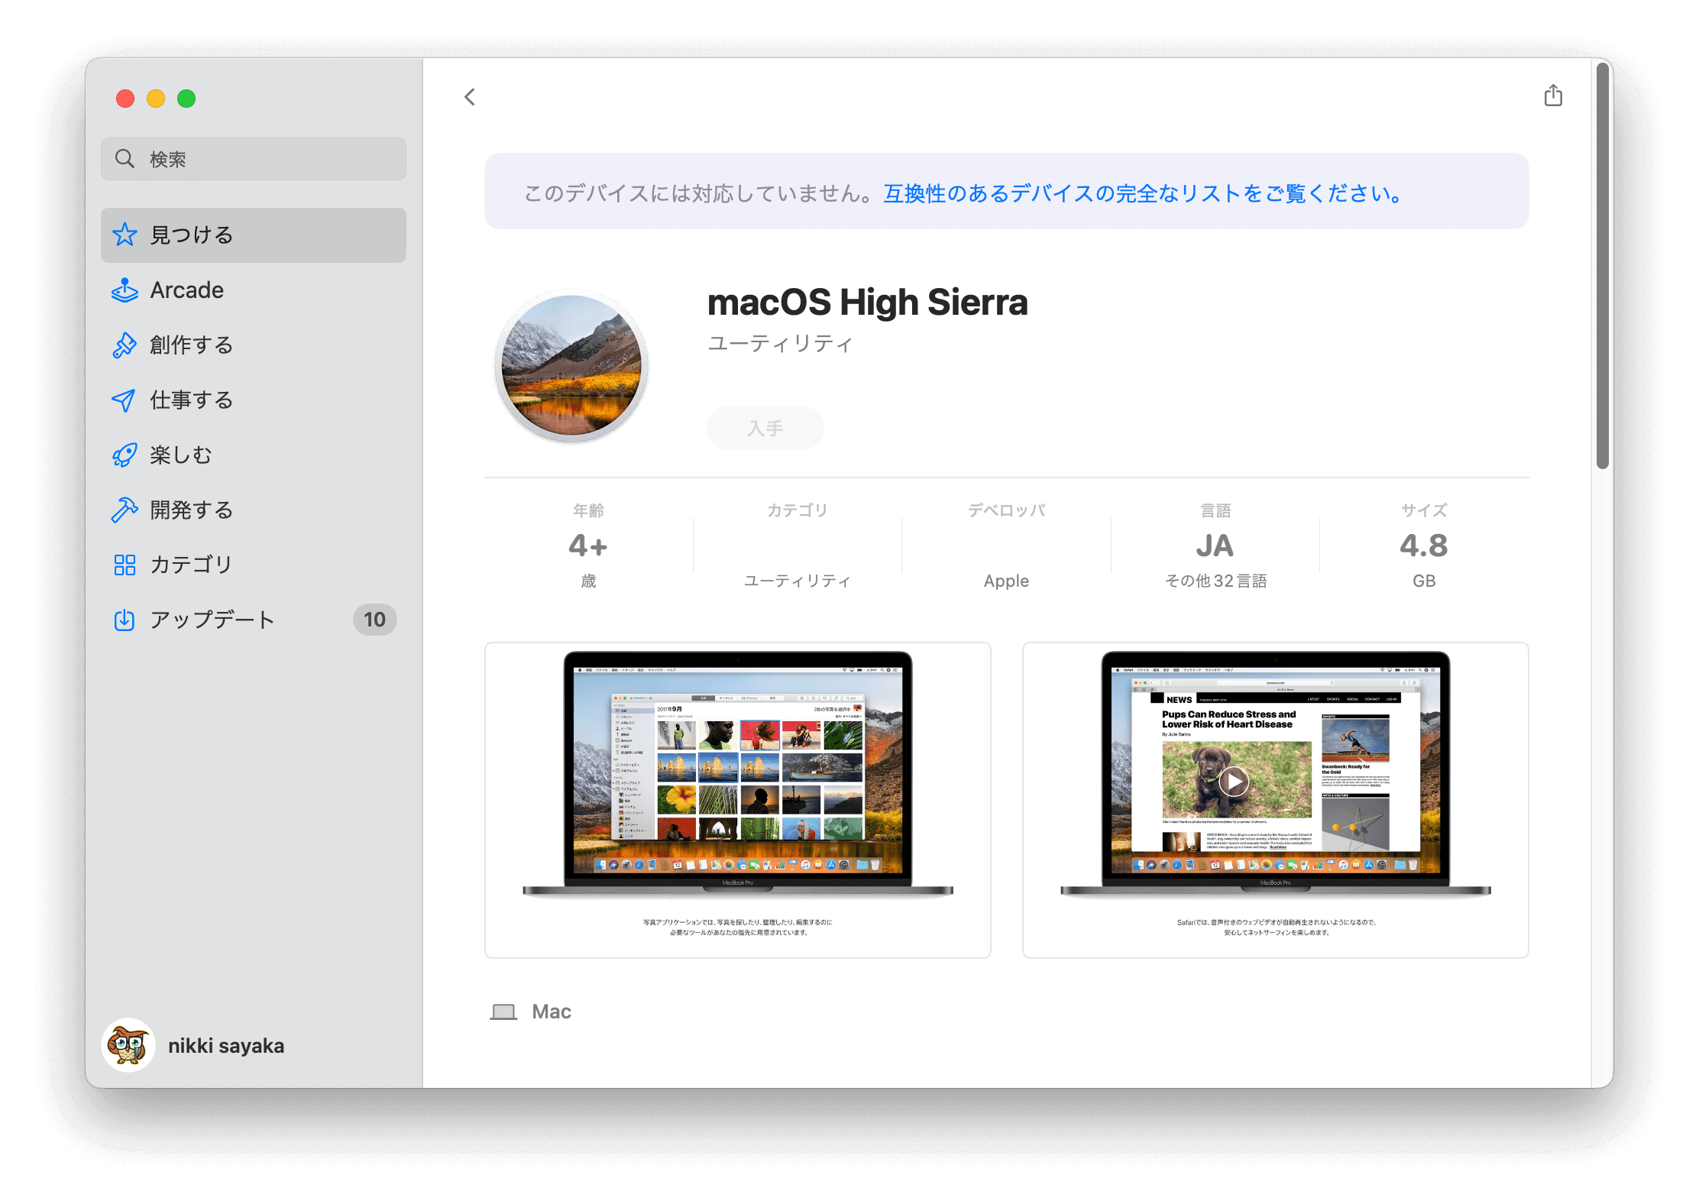Open アップデート sidebar item
This screenshot has height=1201, width=1699.
(x=254, y=620)
